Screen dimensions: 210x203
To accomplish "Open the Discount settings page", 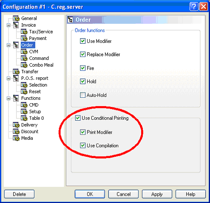I will click(30, 131).
